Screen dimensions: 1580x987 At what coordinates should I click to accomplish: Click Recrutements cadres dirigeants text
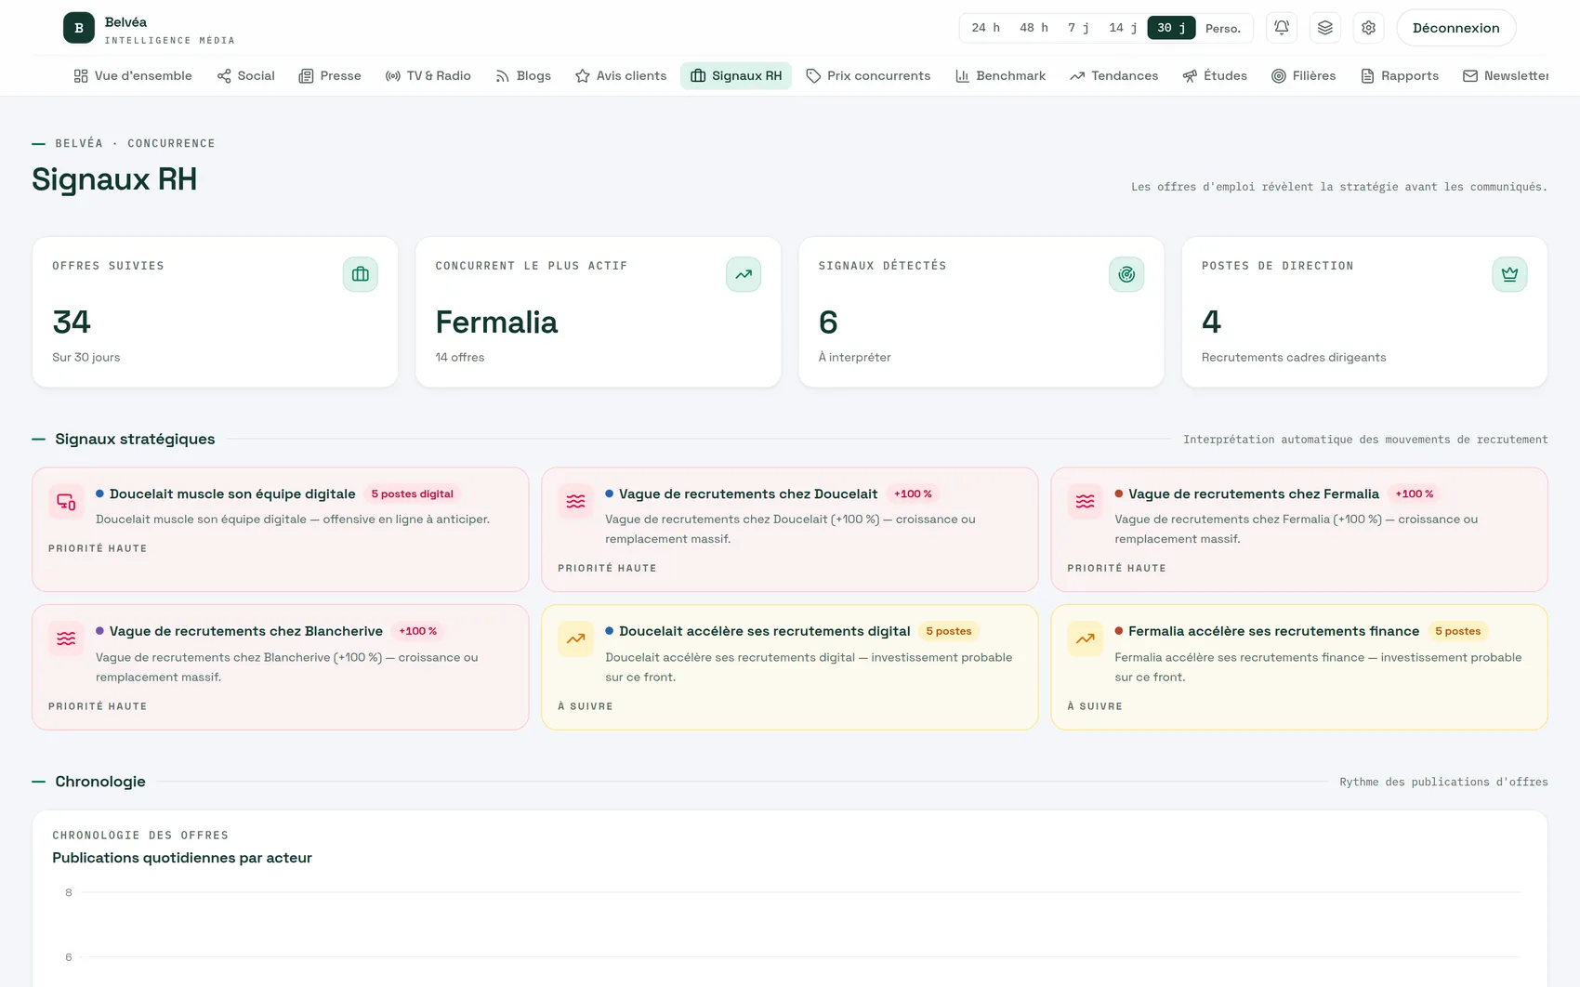(1294, 358)
